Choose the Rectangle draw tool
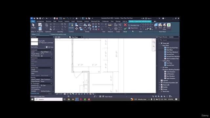 click(143, 24)
